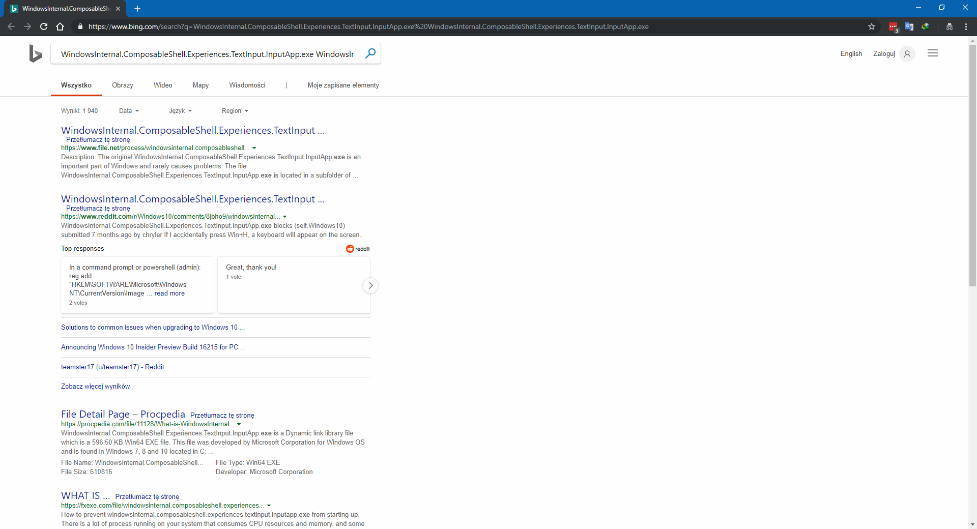Expand the Region filter dropdown
This screenshot has width=977, height=529.
tap(235, 110)
